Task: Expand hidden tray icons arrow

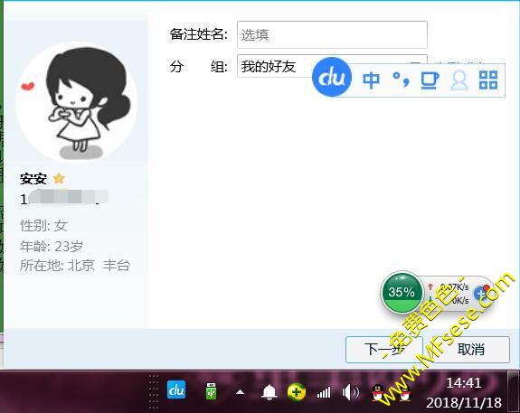Action: (x=240, y=393)
